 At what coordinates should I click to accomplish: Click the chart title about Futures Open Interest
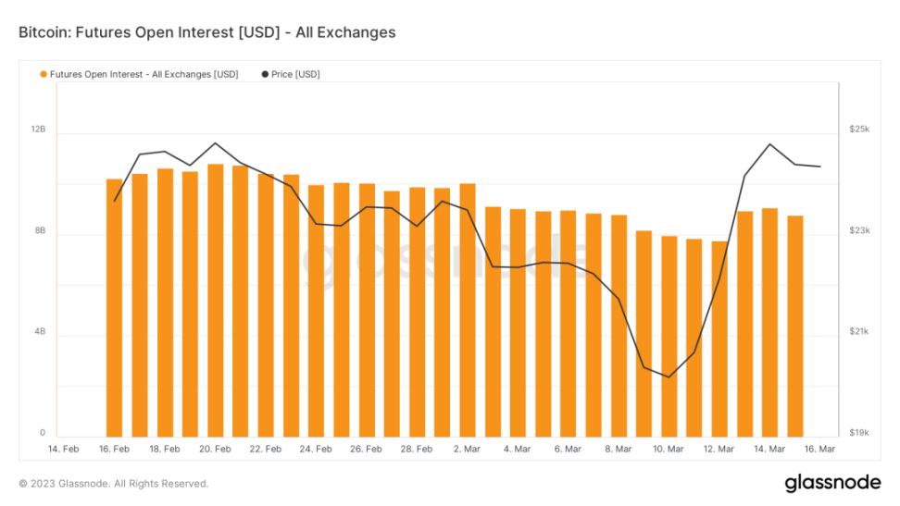click(206, 32)
